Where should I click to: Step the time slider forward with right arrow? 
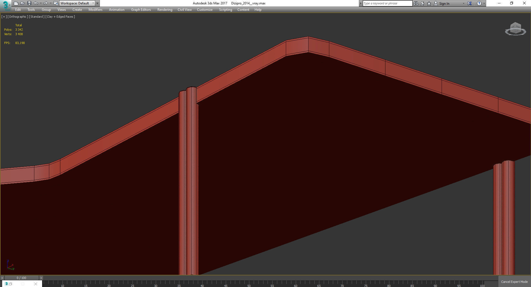(x=41, y=278)
